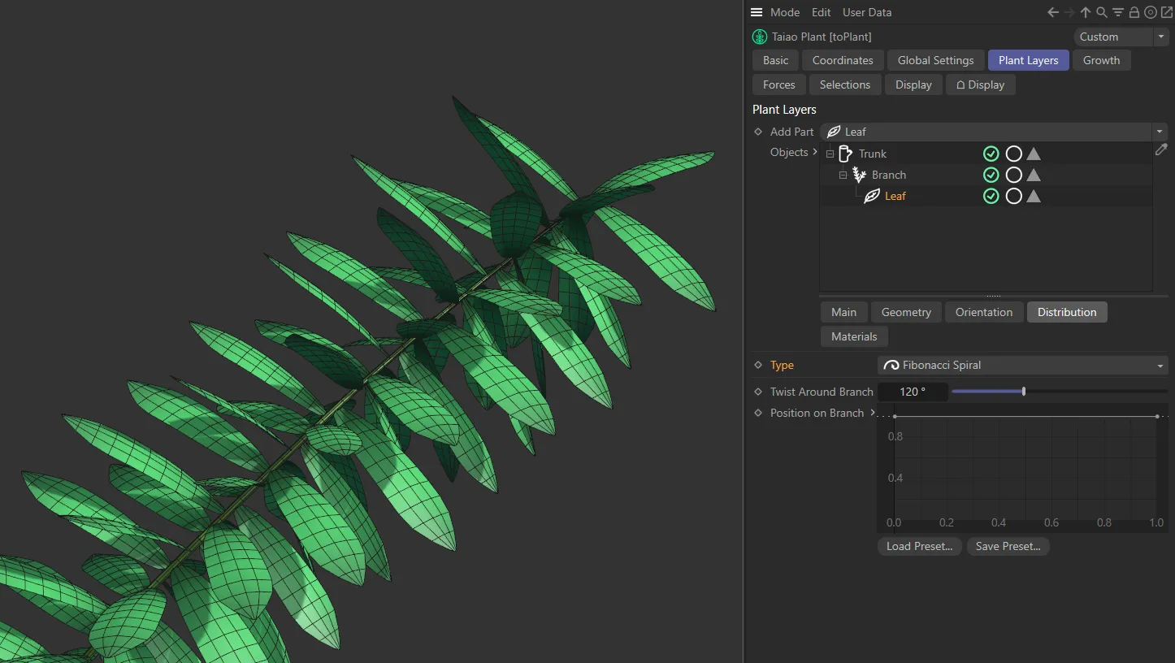The image size is (1175, 663).
Task: Open the Edit menu
Action: 821,12
